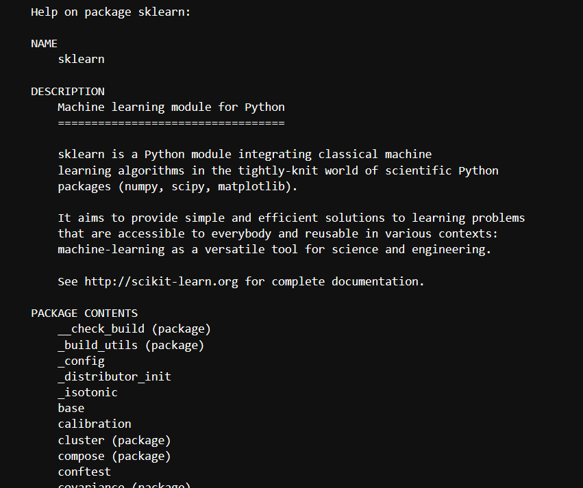Image resolution: width=583 pixels, height=488 pixels.
Task: Select the conftest module entry
Action: click(84, 472)
